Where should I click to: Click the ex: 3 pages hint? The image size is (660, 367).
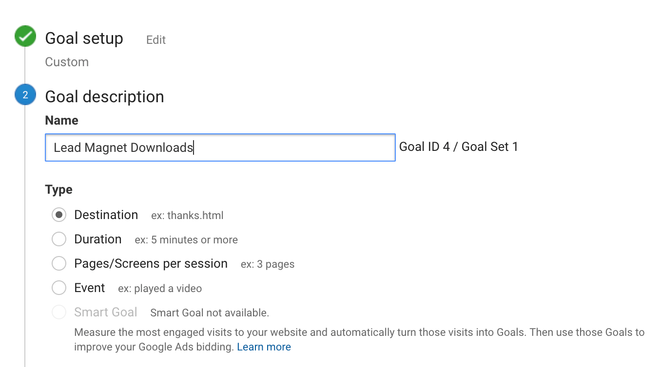tap(268, 264)
